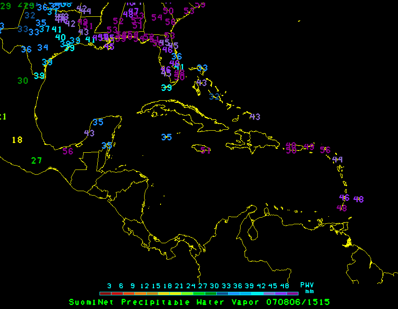Click the 35 reading in the Caribbean Sea
Viewport: 398px width, 309px height.
(166, 137)
